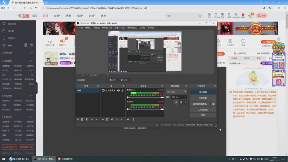Click the 开始录制 button
Image resolution: width=288 pixels, height=162 pixels.
click(203, 98)
